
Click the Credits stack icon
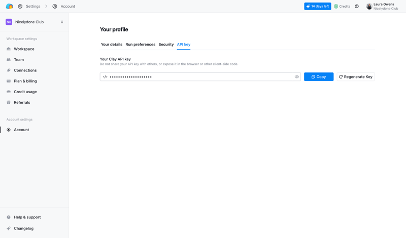[x=336, y=6]
